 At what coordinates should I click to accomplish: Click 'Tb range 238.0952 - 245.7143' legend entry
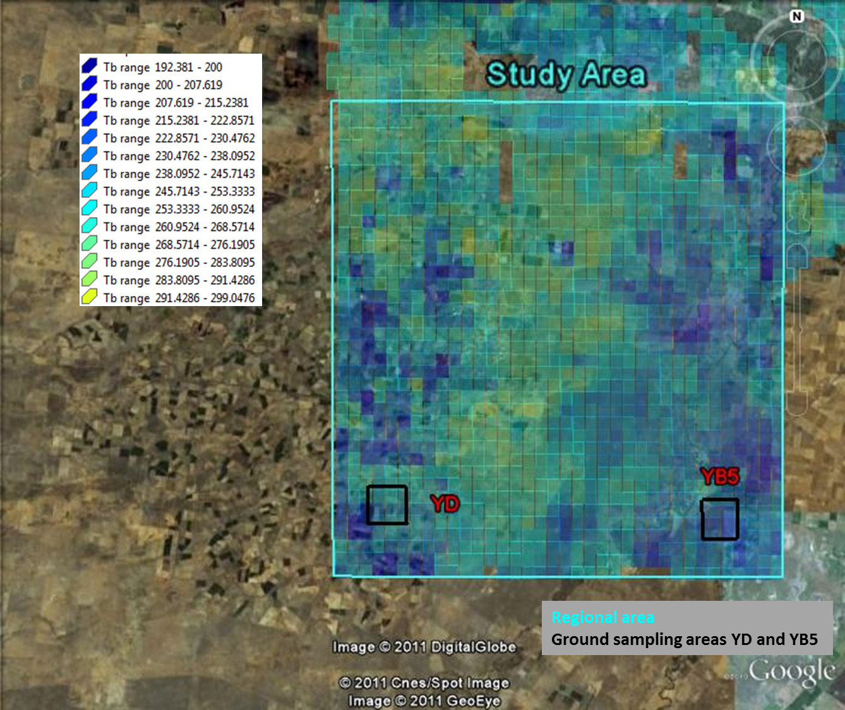coord(179,174)
